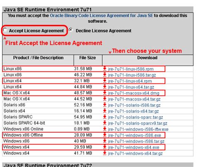This screenshot has height=167, width=197.
Task: Click download arrow icon for macosx-x64.tar.gz
Action: 105,99
